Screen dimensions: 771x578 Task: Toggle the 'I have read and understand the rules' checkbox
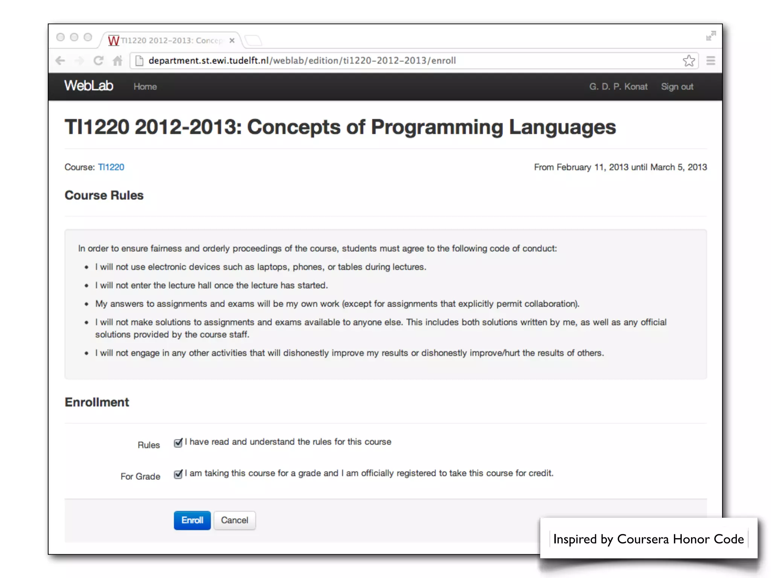pyautogui.click(x=178, y=443)
